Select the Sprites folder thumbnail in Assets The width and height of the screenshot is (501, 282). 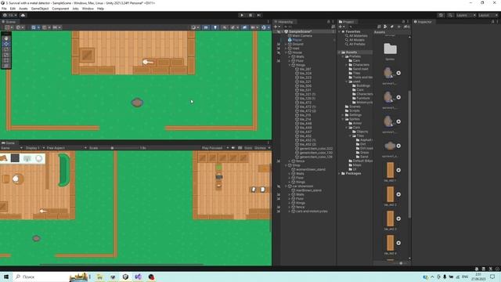click(390, 49)
